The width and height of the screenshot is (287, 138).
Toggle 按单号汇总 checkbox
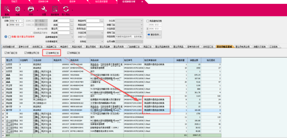coord(47,53)
